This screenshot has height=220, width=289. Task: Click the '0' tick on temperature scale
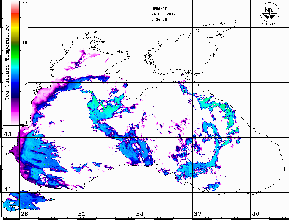click(x=26, y=122)
